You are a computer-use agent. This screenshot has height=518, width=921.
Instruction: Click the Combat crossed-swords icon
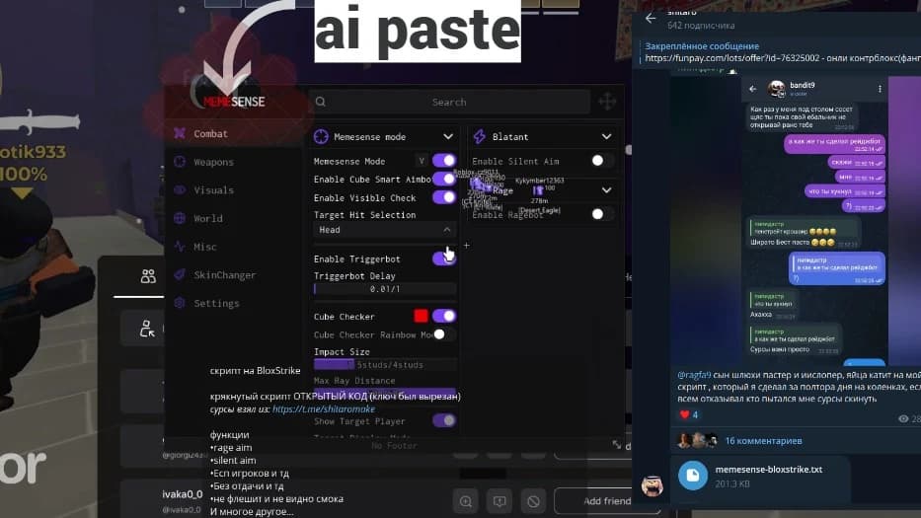[x=180, y=133]
